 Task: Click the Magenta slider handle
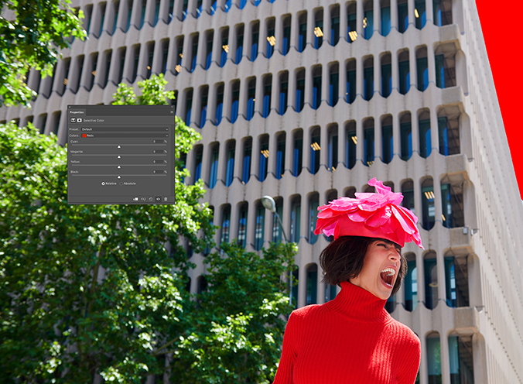(x=118, y=157)
